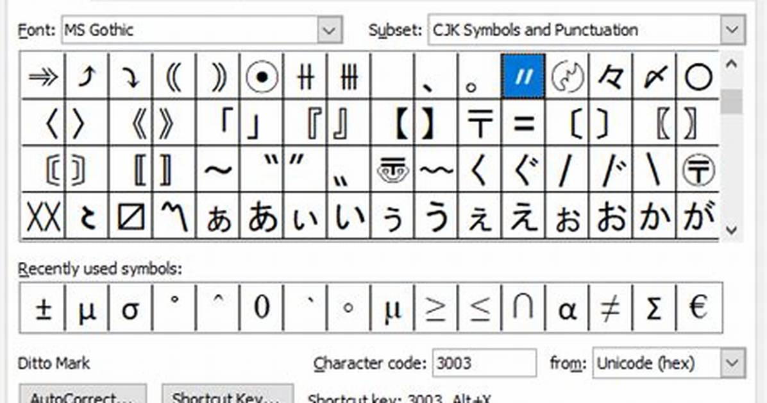Pick the crossed square masu mark
Viewport: 767px width, 403px height.
(130, 216)
